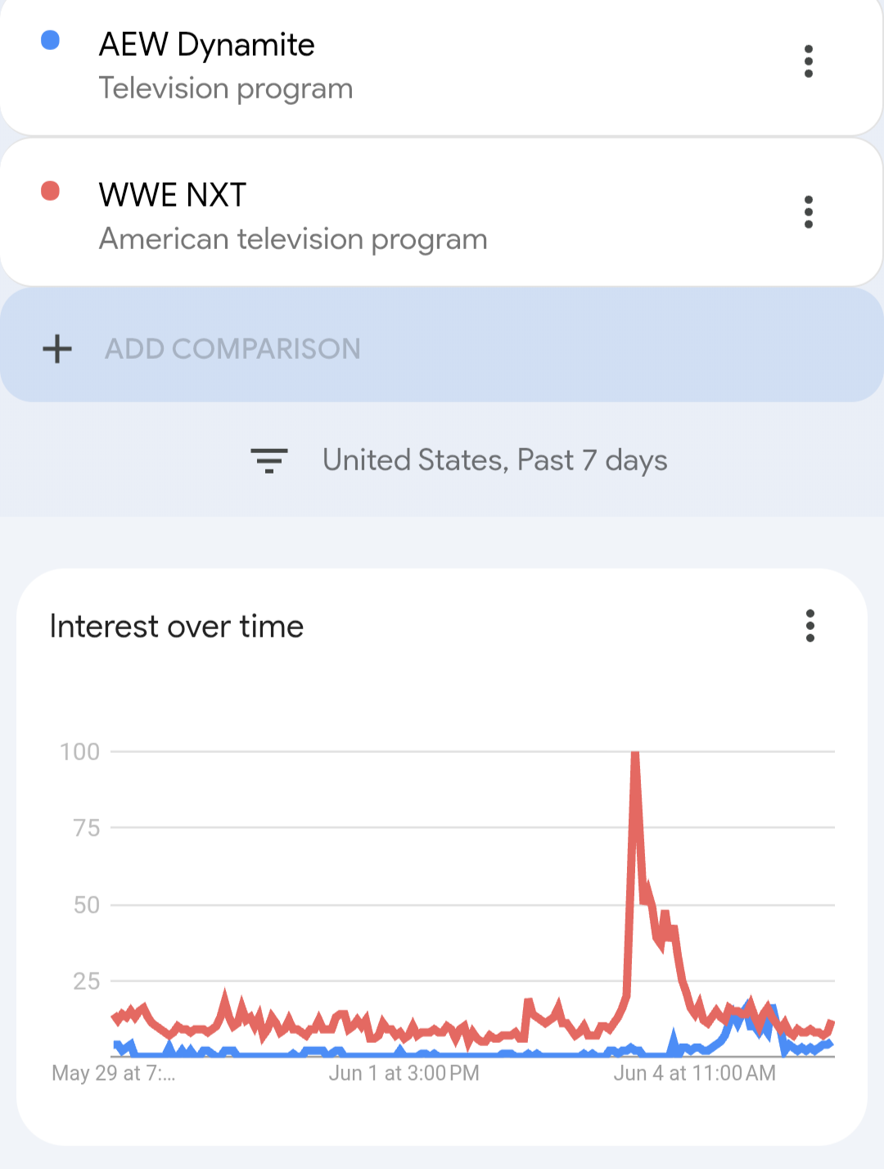Click the Television program subtitle
The height and width of the screenshot is (1169, 884).
tap(226, 88)
